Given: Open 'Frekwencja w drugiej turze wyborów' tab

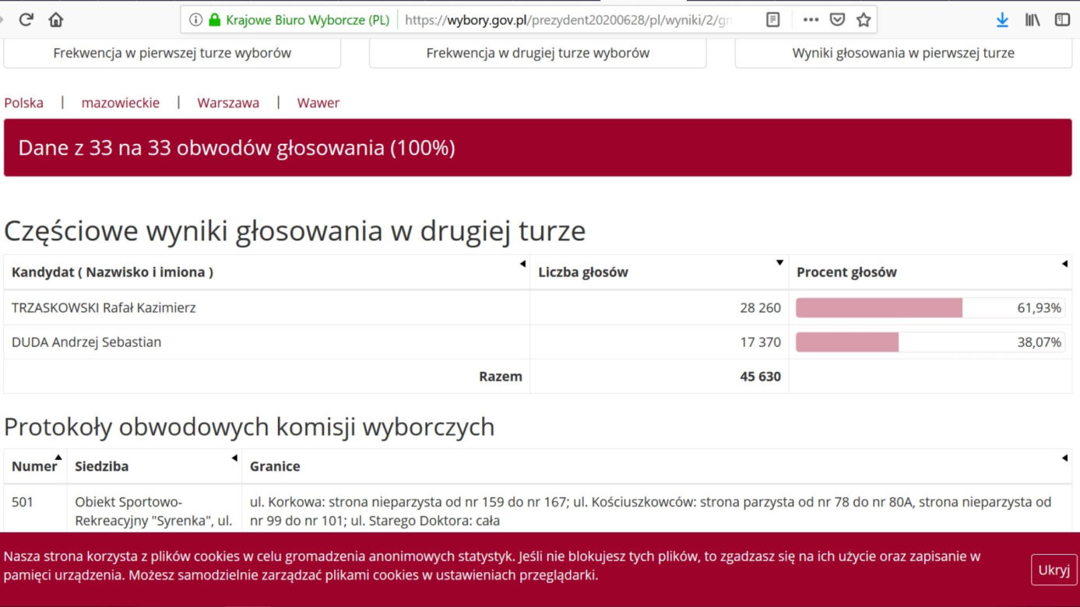Looking at the screenshot, I should [538, 54].
